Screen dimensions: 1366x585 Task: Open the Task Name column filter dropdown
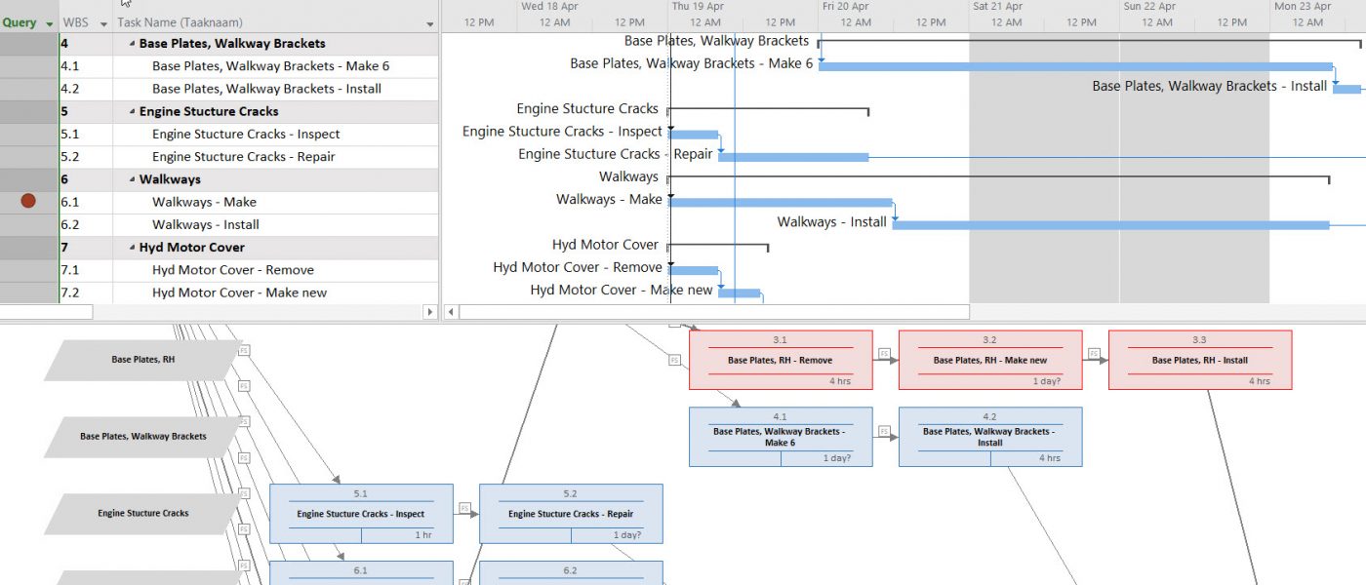(x=427, y=21)
